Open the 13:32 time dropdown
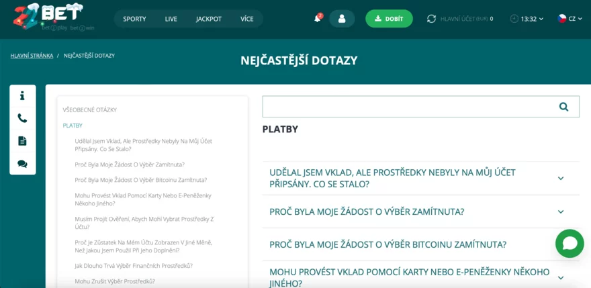The image size is (591, 288). [x=527, y=19]
